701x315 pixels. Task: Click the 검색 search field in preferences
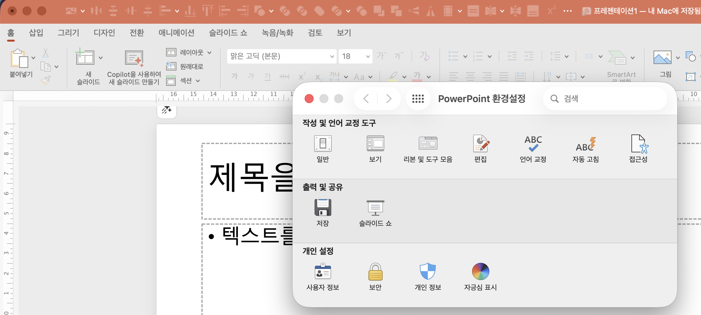(x=605, y=99)
